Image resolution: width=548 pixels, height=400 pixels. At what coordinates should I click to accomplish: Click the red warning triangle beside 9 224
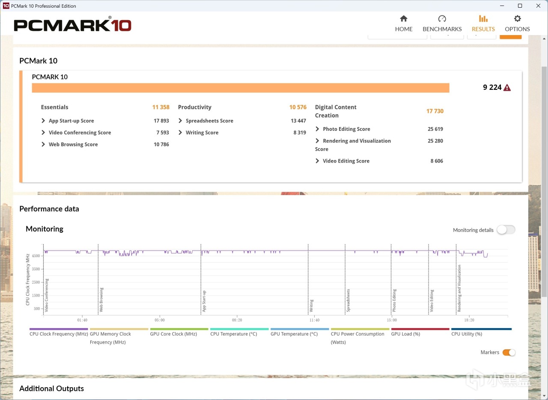[507, 88]
